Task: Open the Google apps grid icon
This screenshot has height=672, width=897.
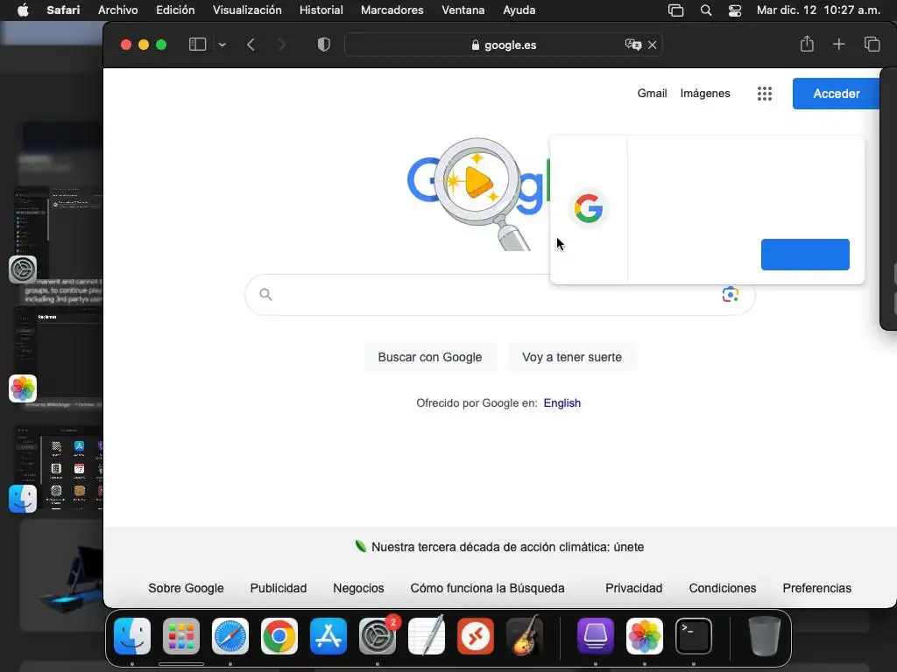Action: pos(764,94)
